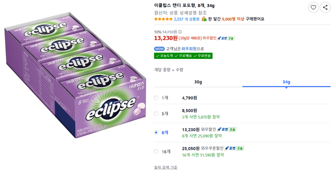This screenshot has height=174, width=335.
Task: Click the 절약 금액 기준 link
Action: (x=165, y=167)
